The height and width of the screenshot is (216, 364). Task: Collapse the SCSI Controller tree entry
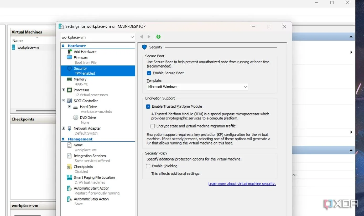pyautogui.click(x=63, y=101)
